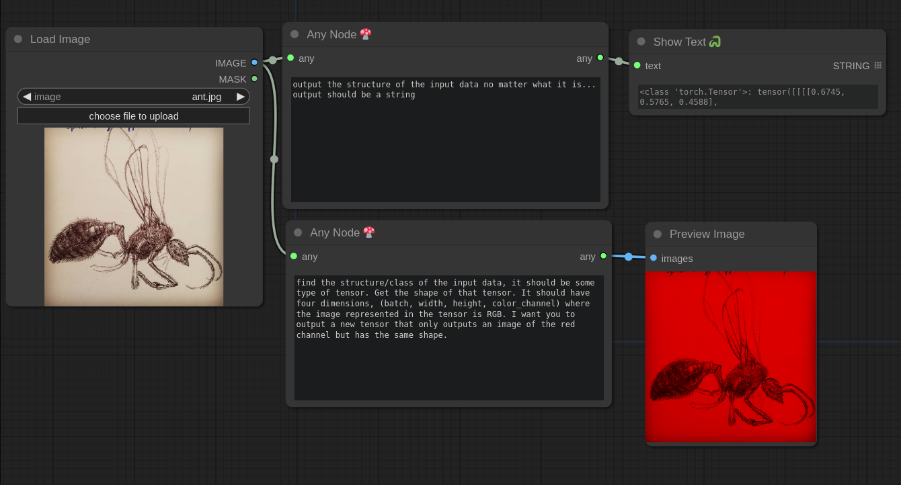The width and height of the screenshot is (901, 485).
Task: Select the previous image with the left arrow
Action: coord(27,97)
